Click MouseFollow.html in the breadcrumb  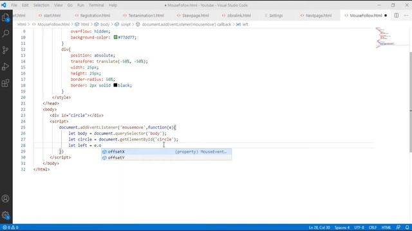[x=53, y=24]
